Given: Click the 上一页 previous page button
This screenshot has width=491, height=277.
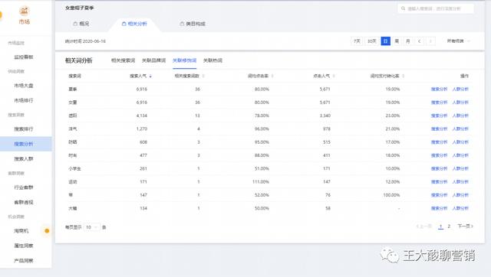Looking at the screenshot, I should 424,226.
